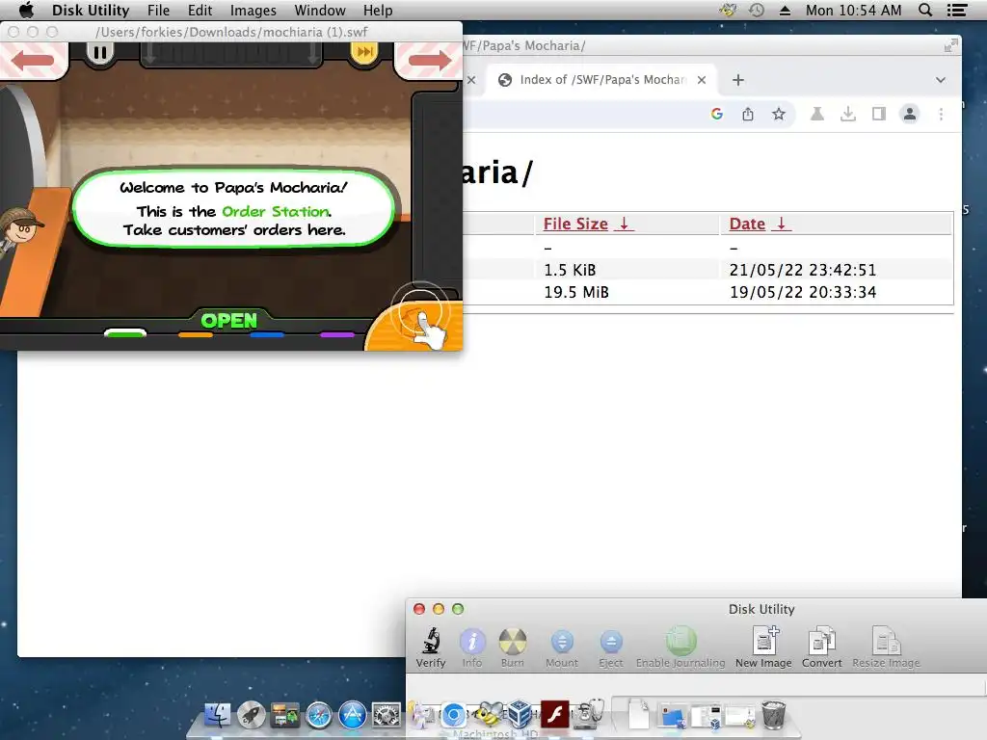Open the Disk Utility application menu
The height and width of the screenshot is (740, 987).
(x=91, y=10)
